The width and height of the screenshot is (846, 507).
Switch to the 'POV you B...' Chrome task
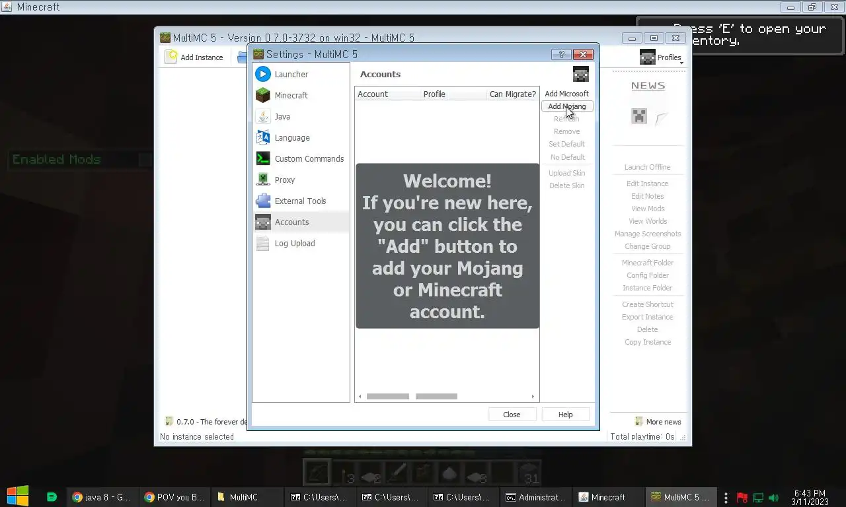click(174, 497)
